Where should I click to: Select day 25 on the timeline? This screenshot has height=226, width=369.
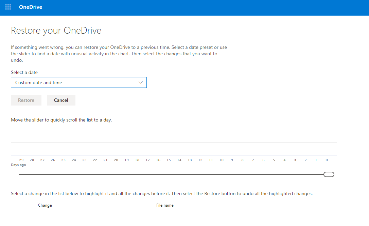coord(64,160)
